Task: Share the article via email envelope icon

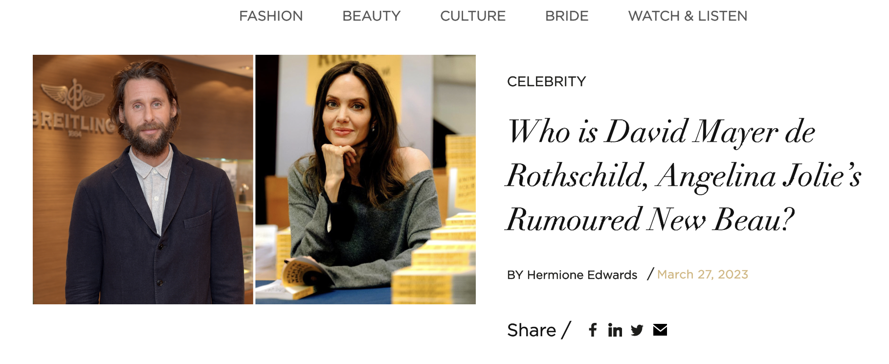Action: pyautogui.click(x=660, y=330)
